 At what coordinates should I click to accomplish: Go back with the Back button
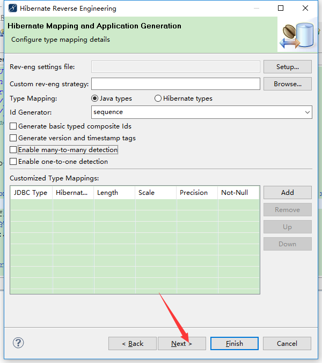133,344
